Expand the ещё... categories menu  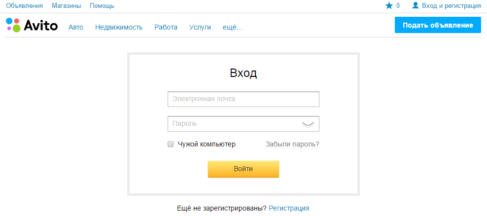pos(233,27)
